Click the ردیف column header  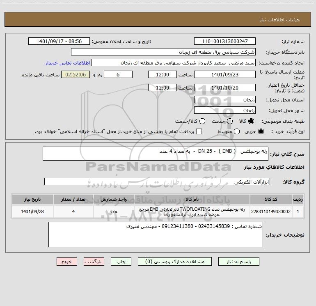[x=298, y=200]
